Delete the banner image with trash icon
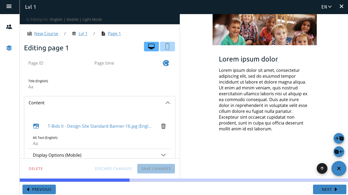 (163, 126)
